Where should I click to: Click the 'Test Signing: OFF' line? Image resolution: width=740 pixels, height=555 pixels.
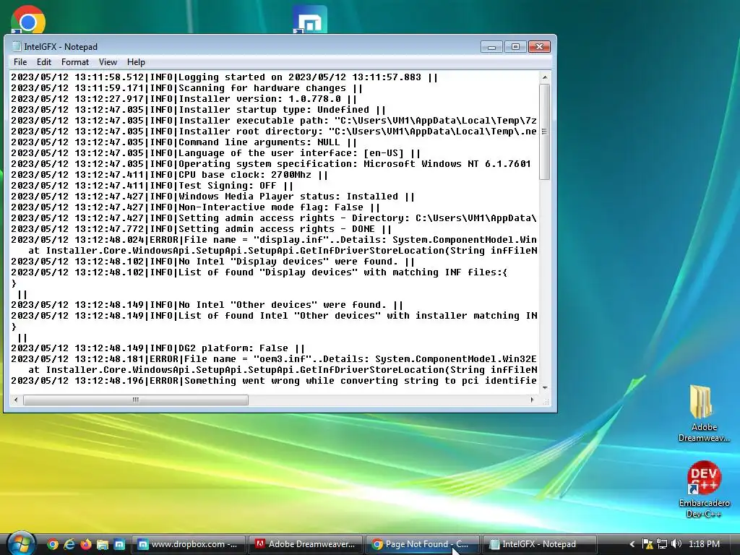(152, 186)
